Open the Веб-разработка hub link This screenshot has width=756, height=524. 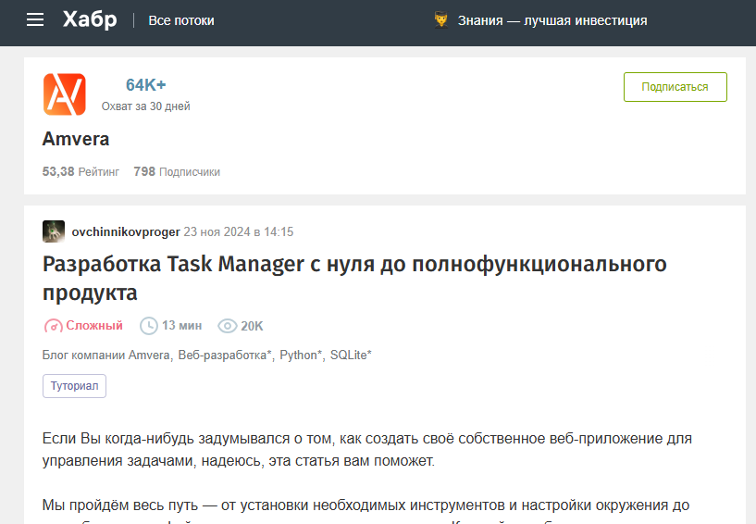(225, 356)
